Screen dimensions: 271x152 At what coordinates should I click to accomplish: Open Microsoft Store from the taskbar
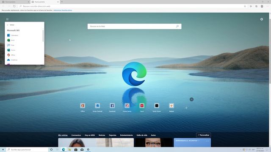pos(76,149)
